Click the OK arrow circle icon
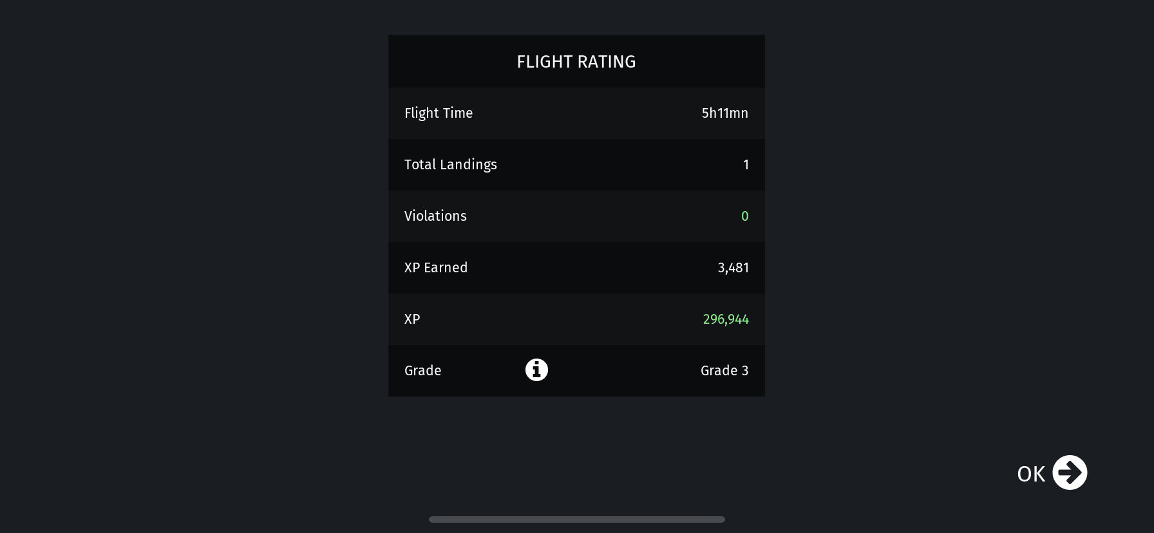Screen dimensions: 1154x533 1070,473
